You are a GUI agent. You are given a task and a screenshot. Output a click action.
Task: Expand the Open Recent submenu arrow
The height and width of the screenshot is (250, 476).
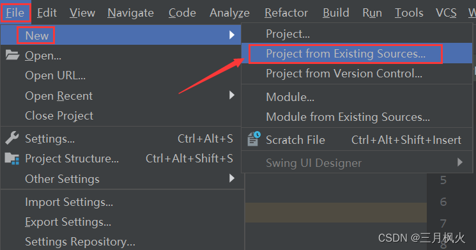coord(232,95)
